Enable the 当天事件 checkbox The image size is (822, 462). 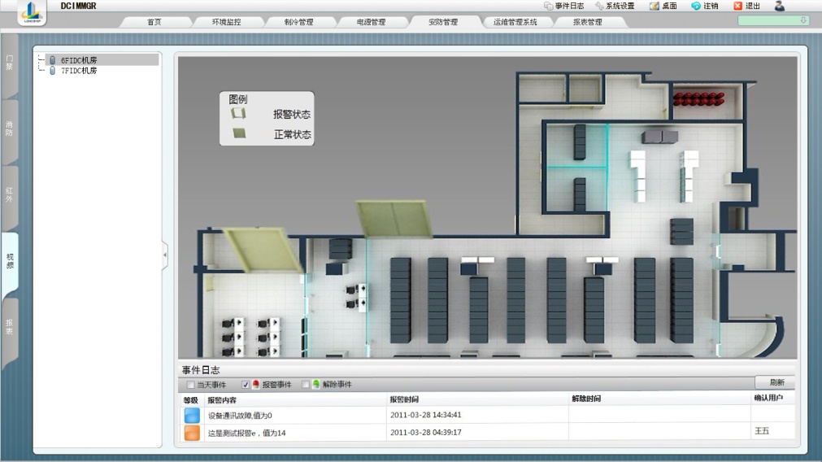[x=191, y=385]
